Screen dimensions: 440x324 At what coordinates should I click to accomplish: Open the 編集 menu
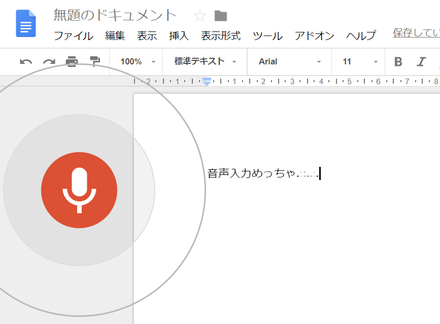115,36
